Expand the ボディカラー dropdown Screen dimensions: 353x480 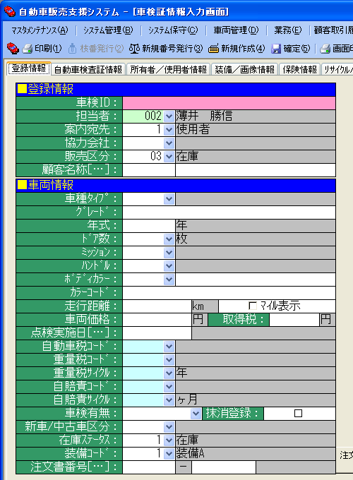169,280
